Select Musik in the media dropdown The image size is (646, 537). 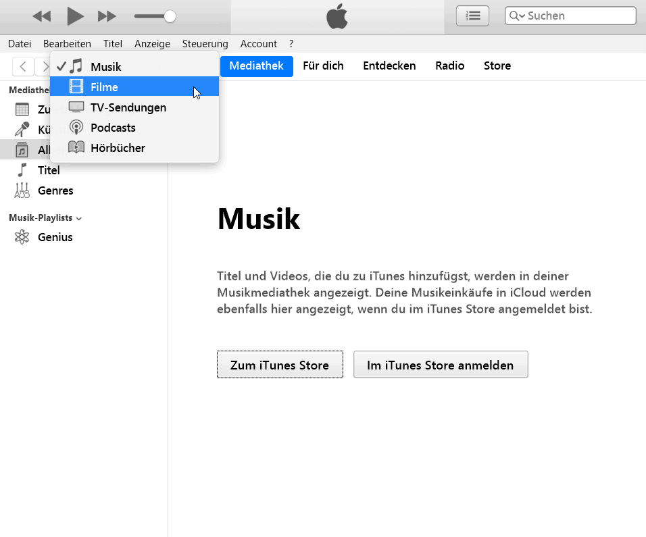click(134, 66)
